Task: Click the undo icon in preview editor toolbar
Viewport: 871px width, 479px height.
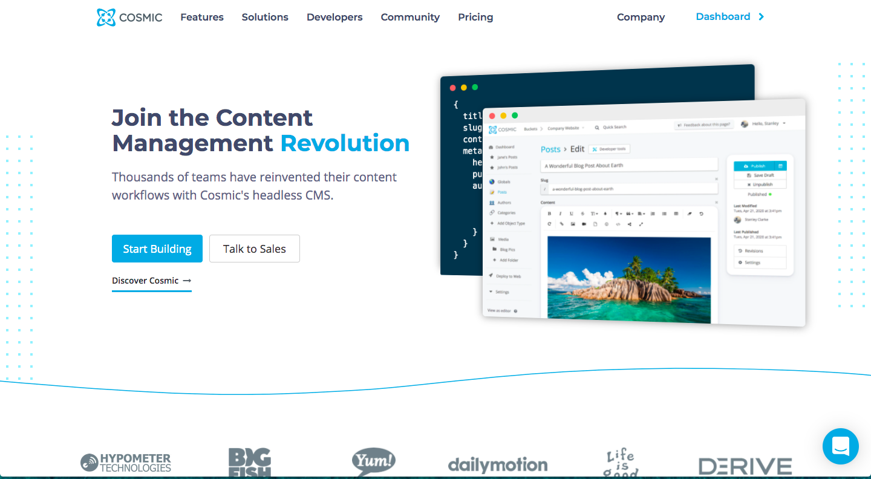Action: point(702,213)
